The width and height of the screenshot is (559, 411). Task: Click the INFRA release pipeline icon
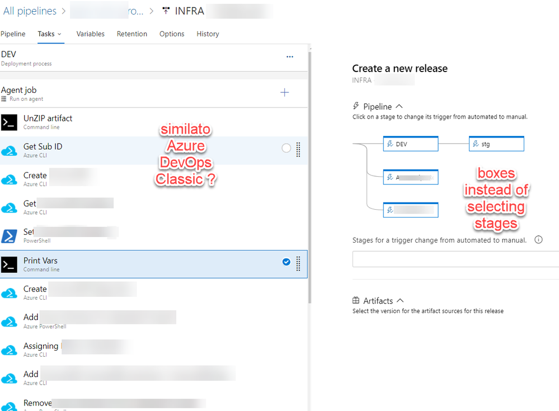tap(166, 11)
